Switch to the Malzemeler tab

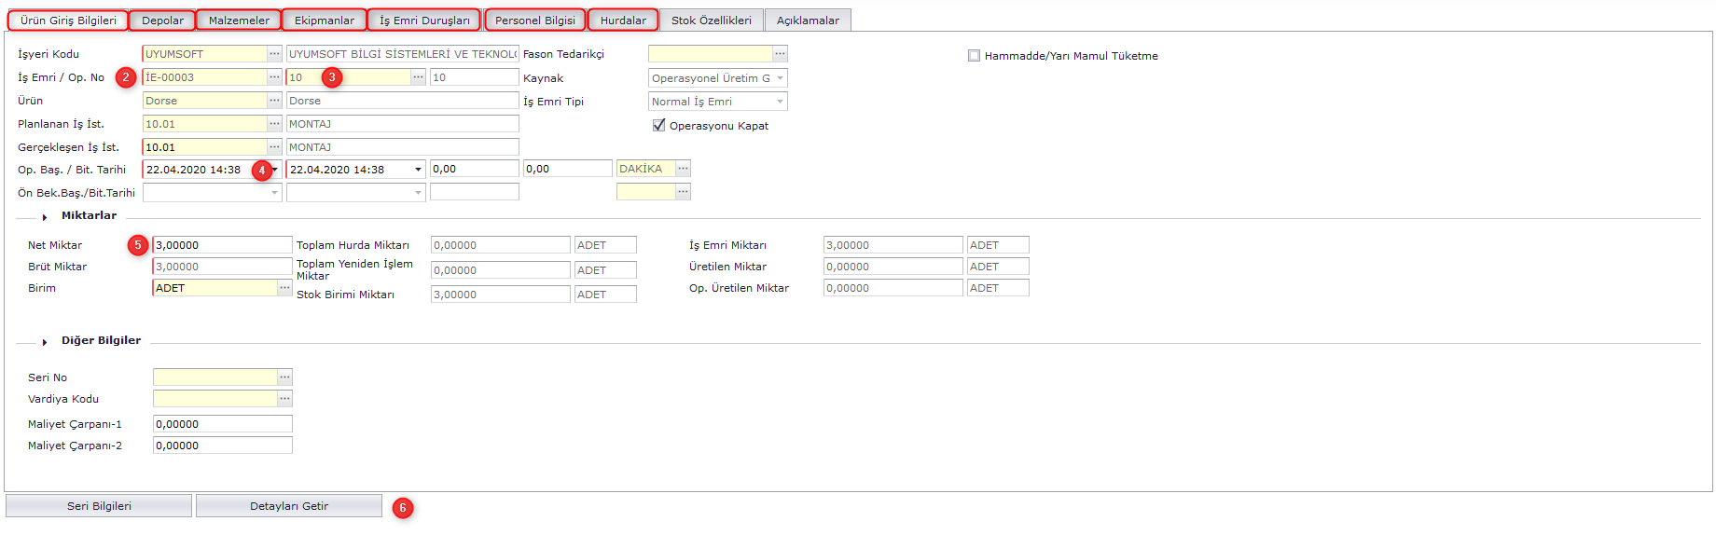[239, 21]
